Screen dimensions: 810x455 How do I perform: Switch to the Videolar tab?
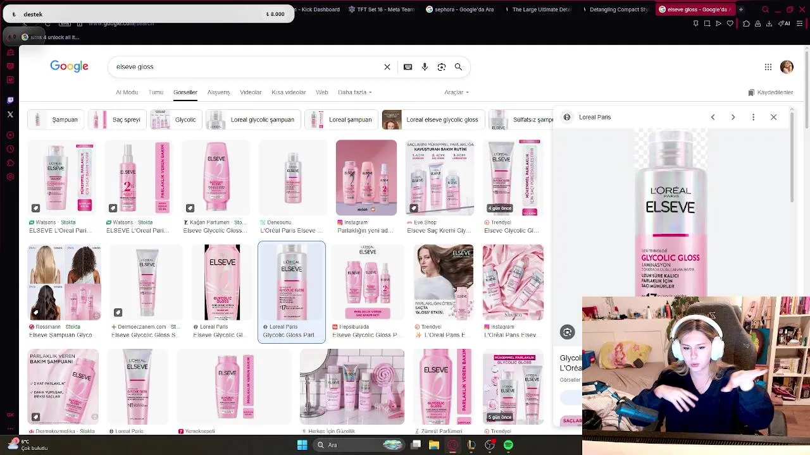[251, 92]
